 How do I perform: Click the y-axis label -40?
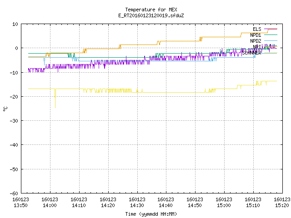tap(14, 145)
